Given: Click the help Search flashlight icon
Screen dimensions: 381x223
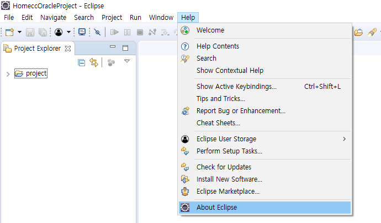Looking at the screenshot, I should [x=185, y=59].
